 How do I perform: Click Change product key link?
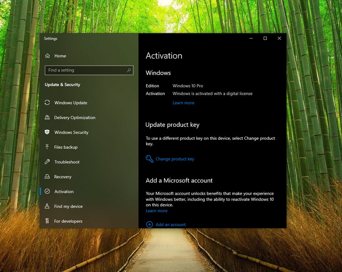tap(175, 159)
